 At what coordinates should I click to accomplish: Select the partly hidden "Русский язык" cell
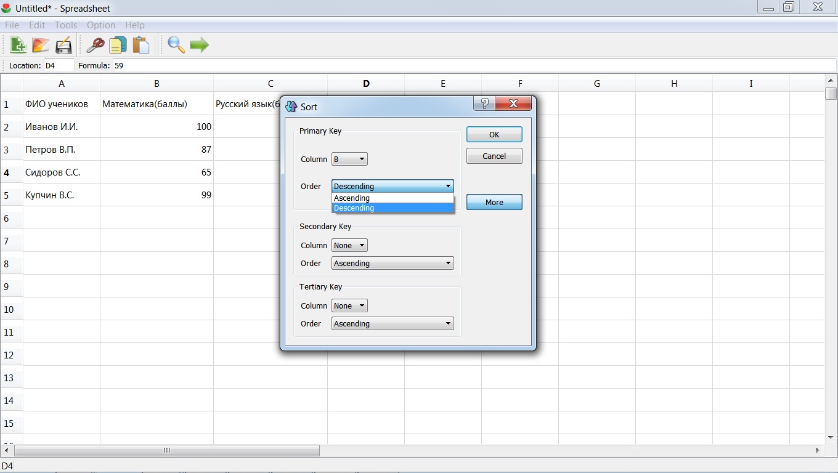[x=247, y=104]
